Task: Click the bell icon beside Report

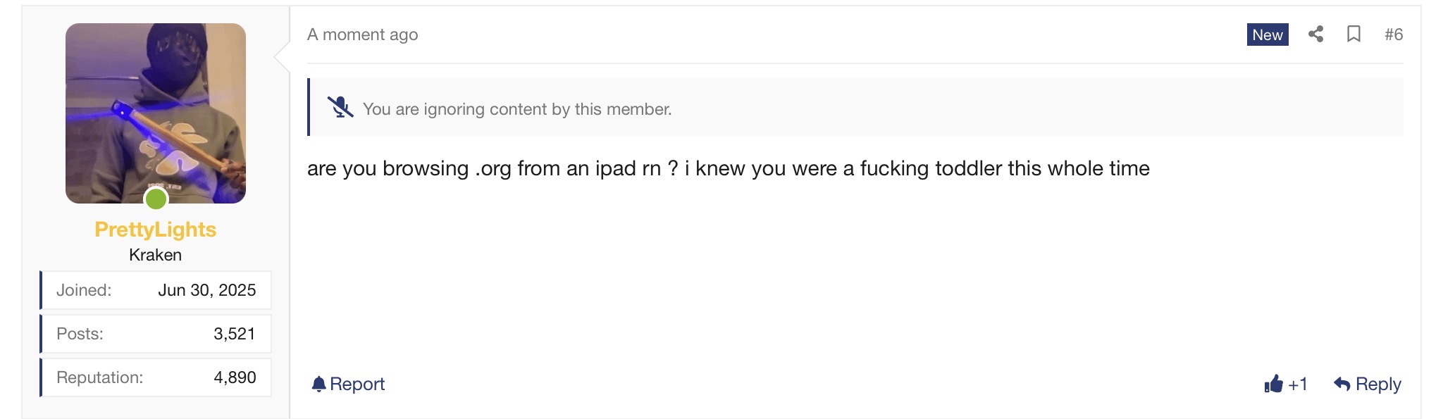Action: click(x=318, y=384)
